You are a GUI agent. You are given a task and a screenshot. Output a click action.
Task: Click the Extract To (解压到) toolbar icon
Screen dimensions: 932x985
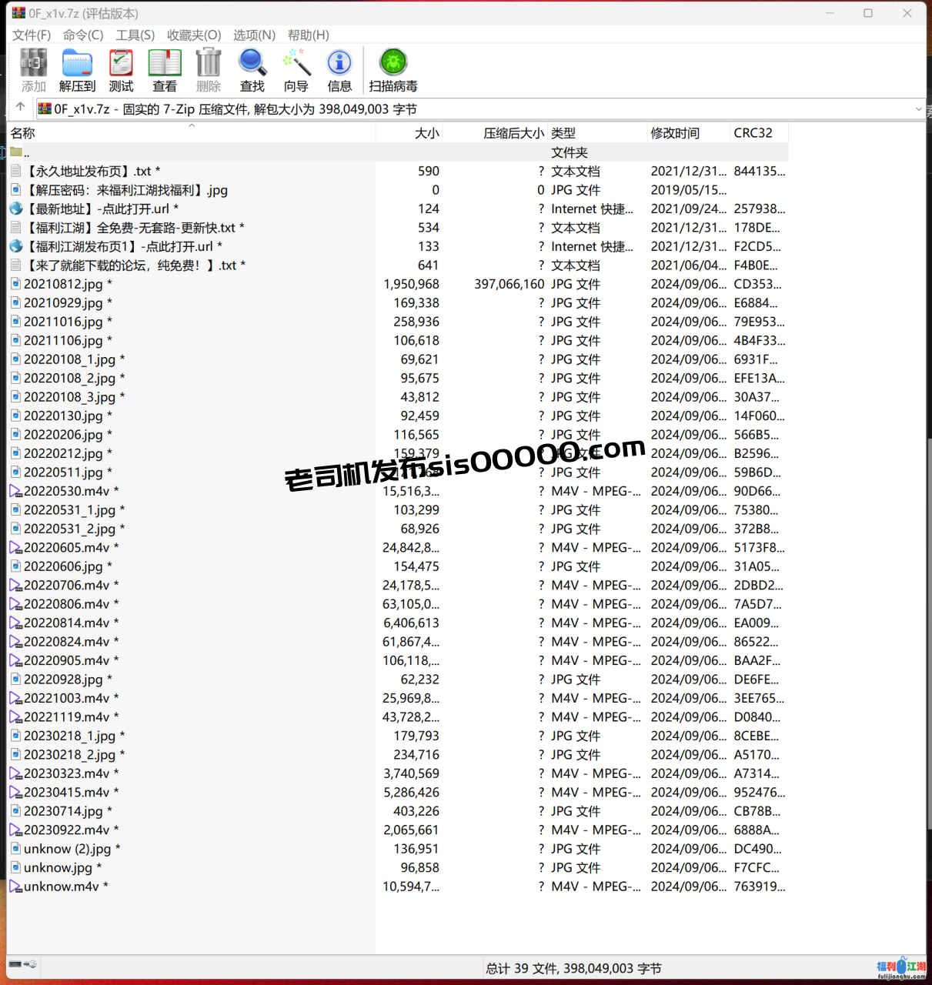77,69
